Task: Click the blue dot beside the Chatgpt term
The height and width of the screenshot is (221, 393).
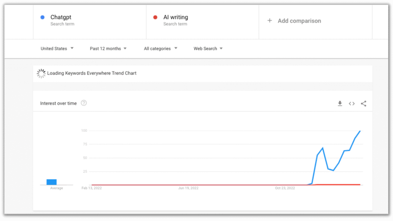Action: [42, 17]
